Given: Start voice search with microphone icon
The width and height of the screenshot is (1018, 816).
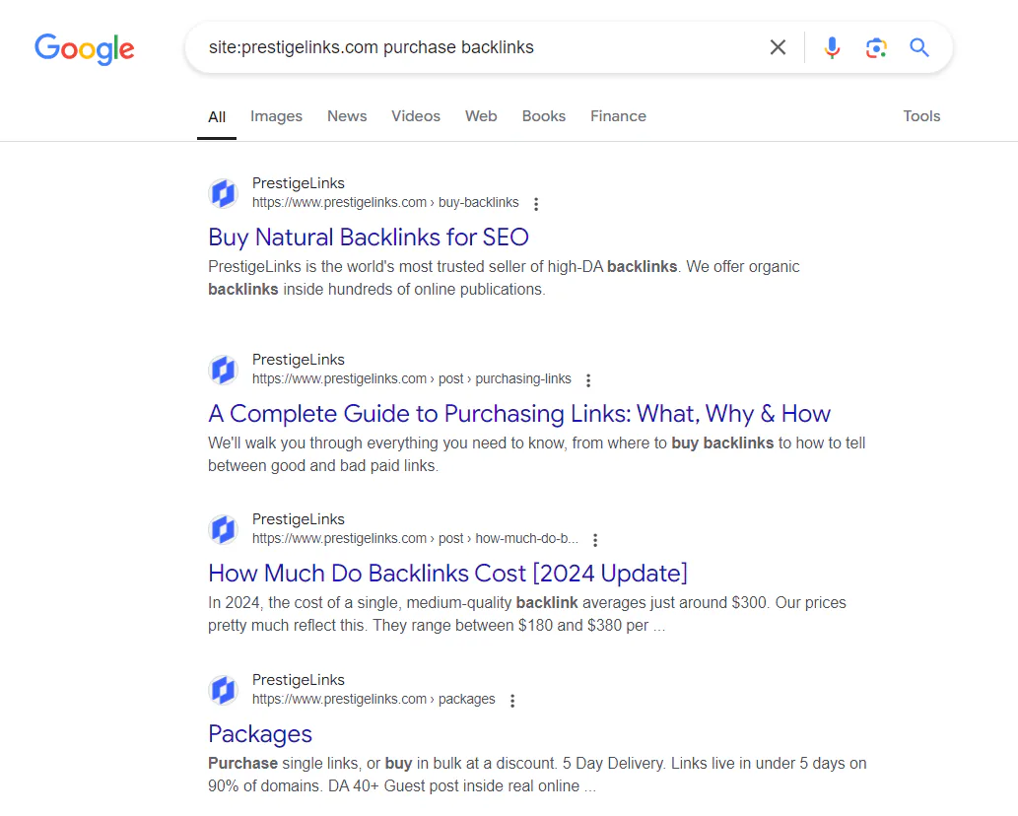Looking at the screenshot, I should click(832, 47).
